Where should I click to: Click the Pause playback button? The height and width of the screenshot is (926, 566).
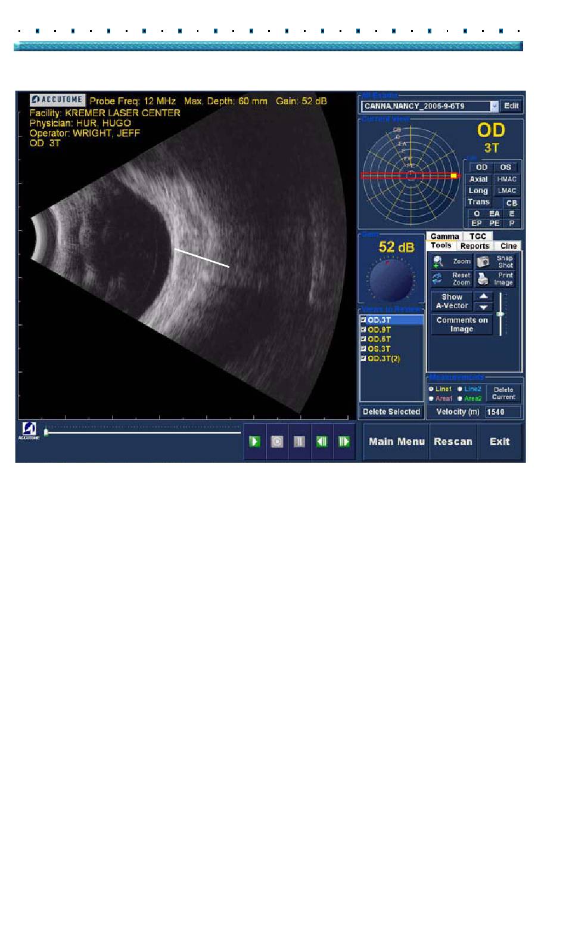pyautogui.click(x=300, y=441)
